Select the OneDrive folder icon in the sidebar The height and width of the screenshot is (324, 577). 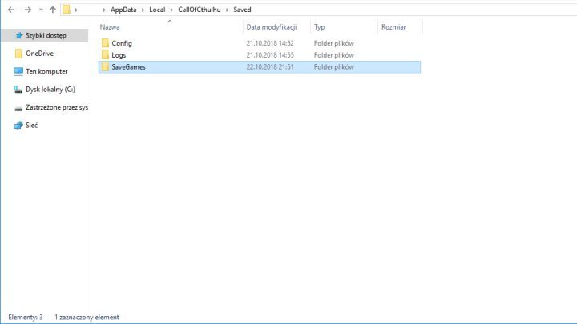click(x=19, y=54)
